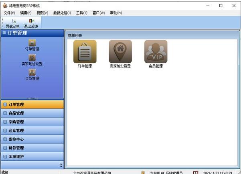Image resolution: width=241 pixels, height=174 pixels.
Task: Open the 数据处理(I) menu
Action: click(x=62, y=13)
